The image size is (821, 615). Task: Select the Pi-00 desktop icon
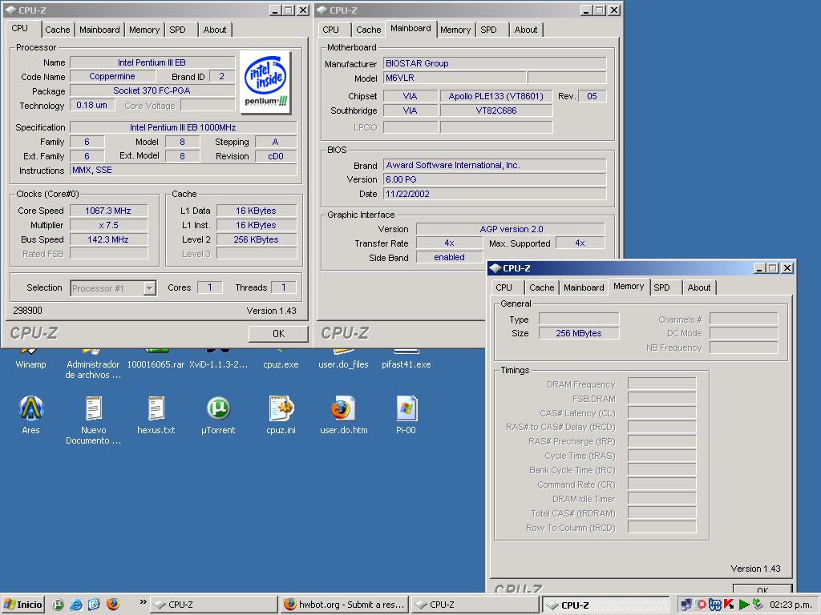tap(406, 416)
